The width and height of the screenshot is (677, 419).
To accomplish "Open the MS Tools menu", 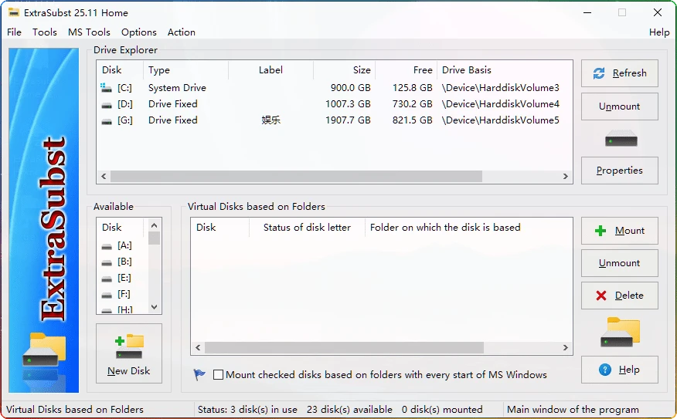I will coord(89,32).
